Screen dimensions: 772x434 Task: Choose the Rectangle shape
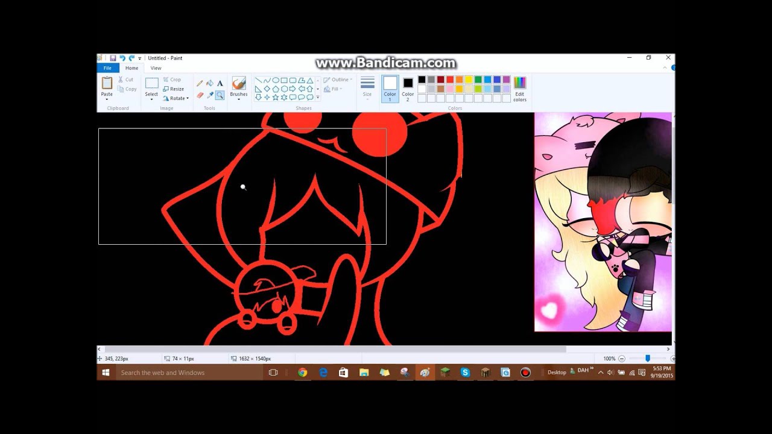pyautogui.click(x=284, y=80)
